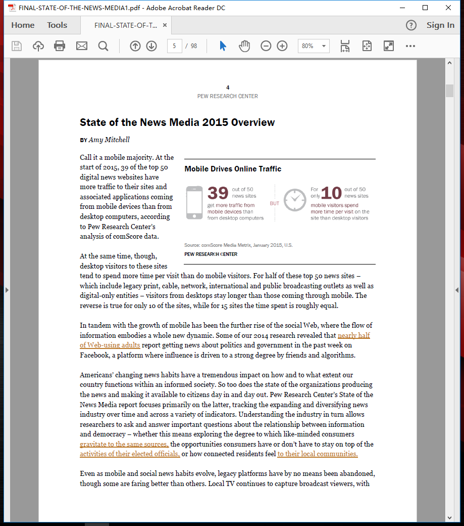Open the Find text magnifier
464x526 pixels.
coord(103,46)
